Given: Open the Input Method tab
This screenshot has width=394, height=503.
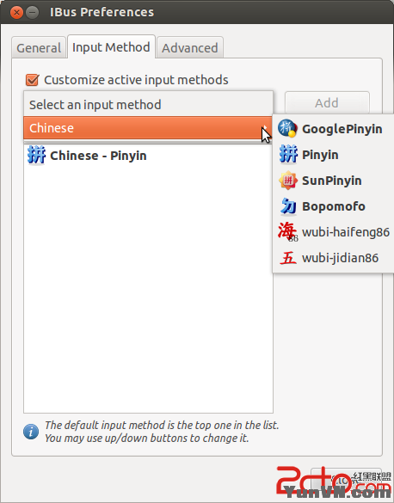Looking at the screenshot, I should [x=111, y=47].
